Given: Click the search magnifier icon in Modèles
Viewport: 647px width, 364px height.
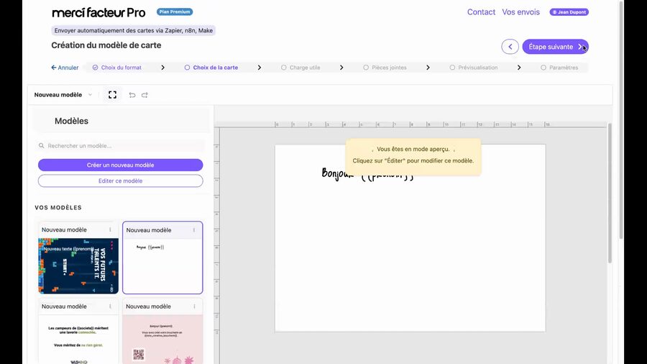Looking at the screenshot, I should click(41, 146).
